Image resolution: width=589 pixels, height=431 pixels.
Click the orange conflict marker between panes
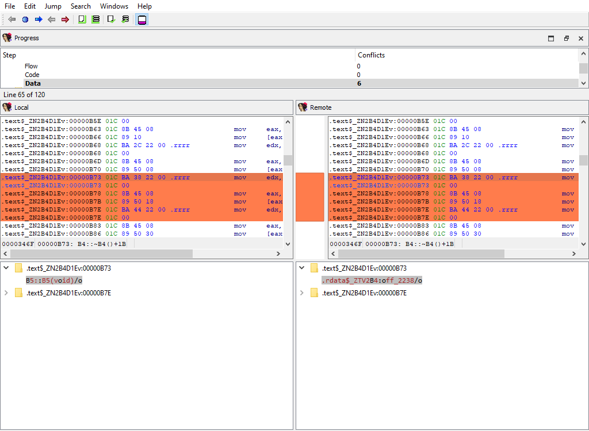309,197
